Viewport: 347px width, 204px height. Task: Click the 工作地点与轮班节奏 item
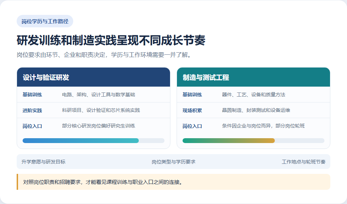tap(303, 162)
